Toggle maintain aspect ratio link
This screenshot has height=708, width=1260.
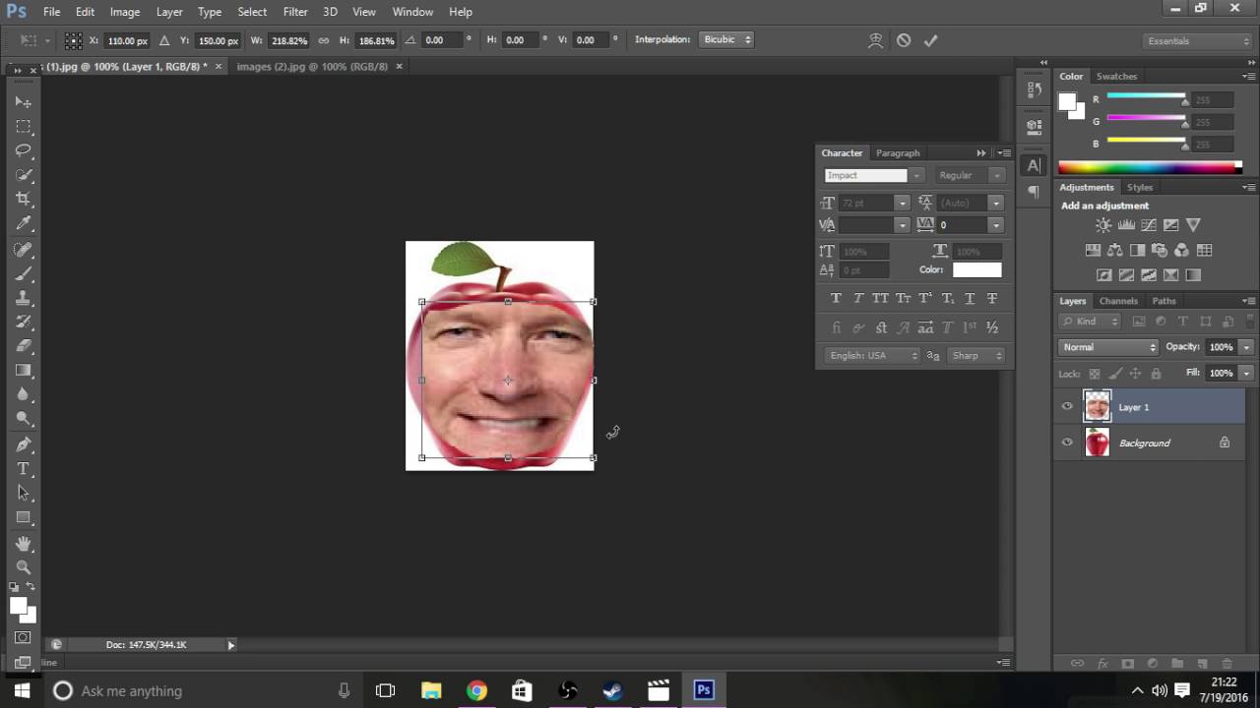point(324,40)
